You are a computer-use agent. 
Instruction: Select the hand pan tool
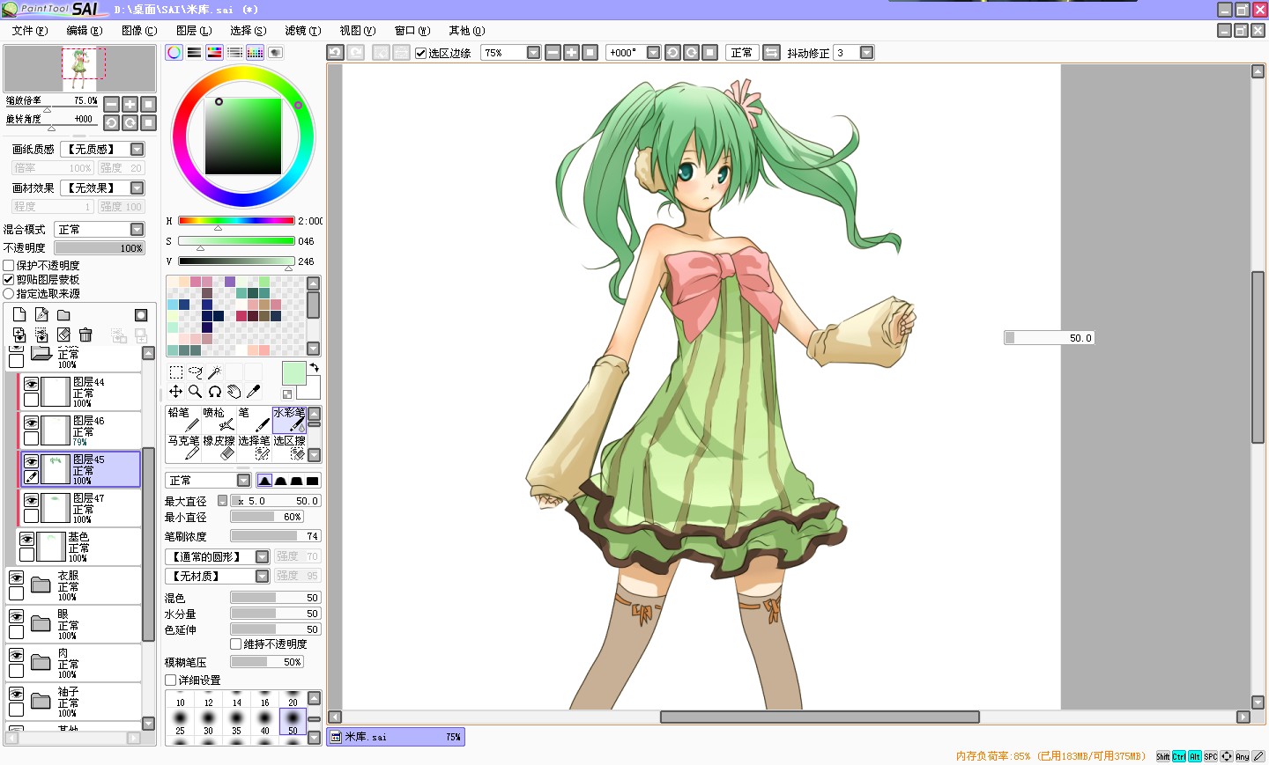pos(234,392)
